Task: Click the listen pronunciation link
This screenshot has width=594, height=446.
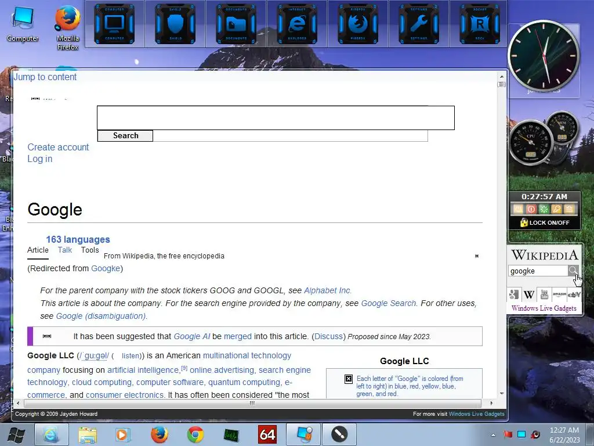Action: 131,356
